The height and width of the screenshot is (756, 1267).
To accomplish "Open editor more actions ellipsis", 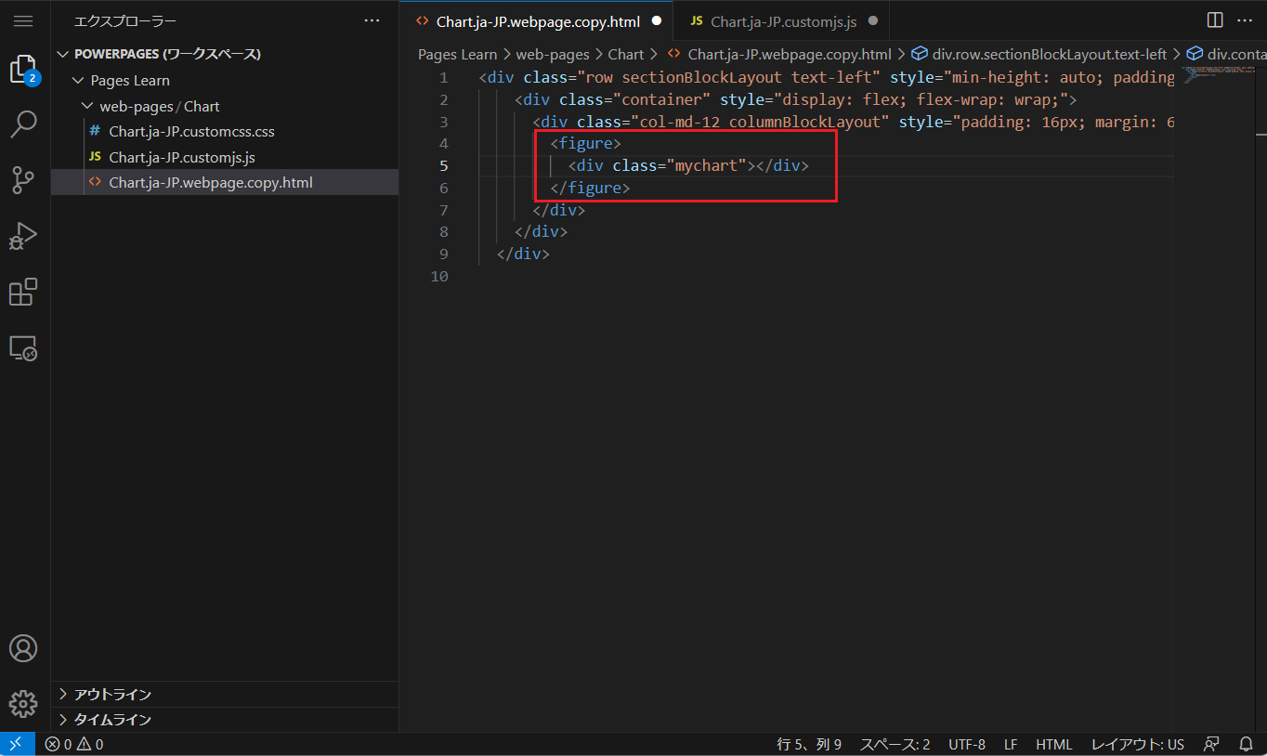I will 1245,20.
